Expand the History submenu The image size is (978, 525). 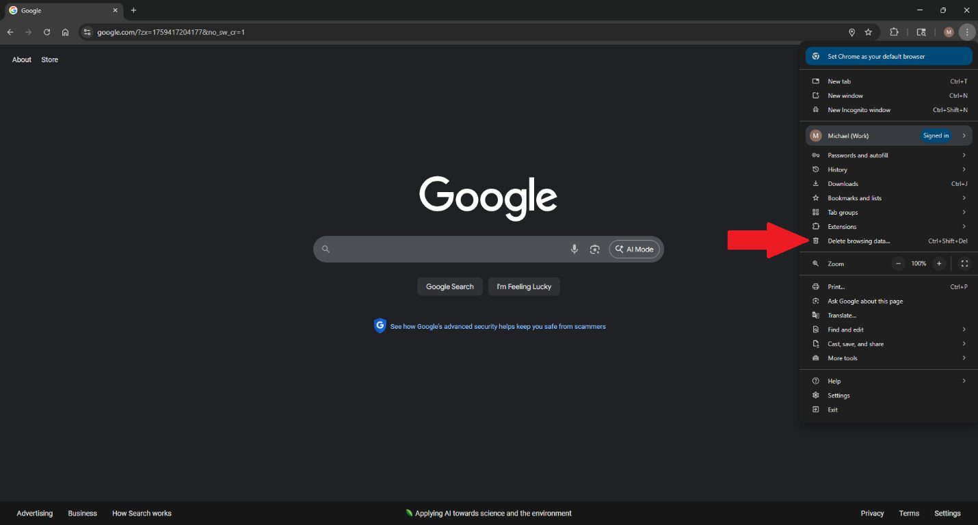[888, 170]
